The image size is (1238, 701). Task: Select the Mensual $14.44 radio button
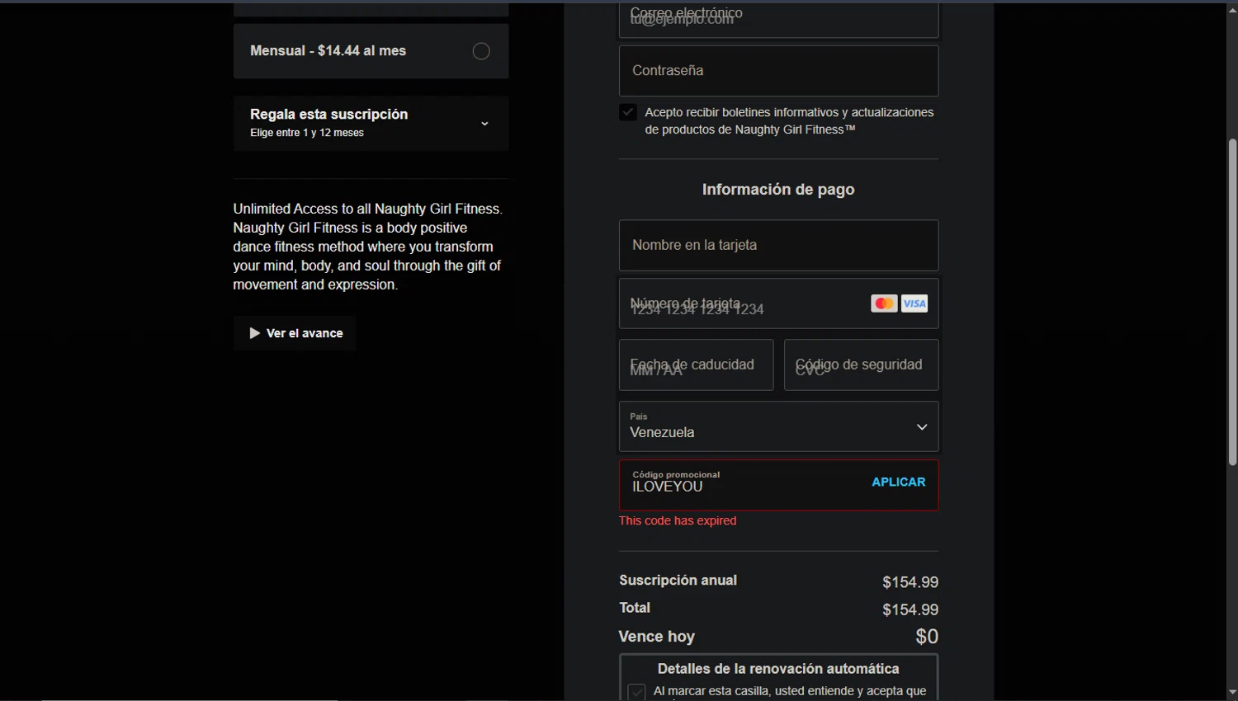[481, 51]
